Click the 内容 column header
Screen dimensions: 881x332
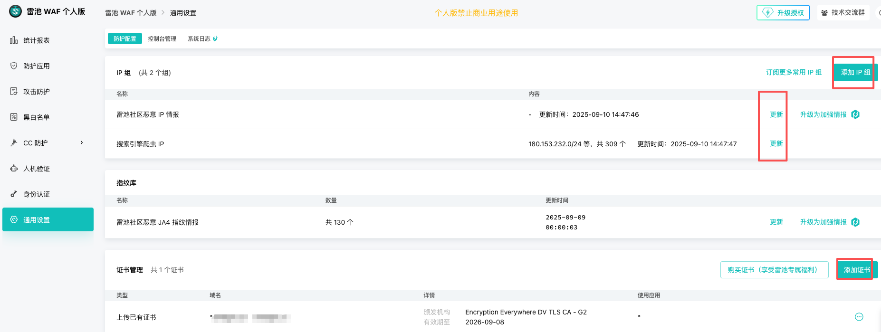534,94
